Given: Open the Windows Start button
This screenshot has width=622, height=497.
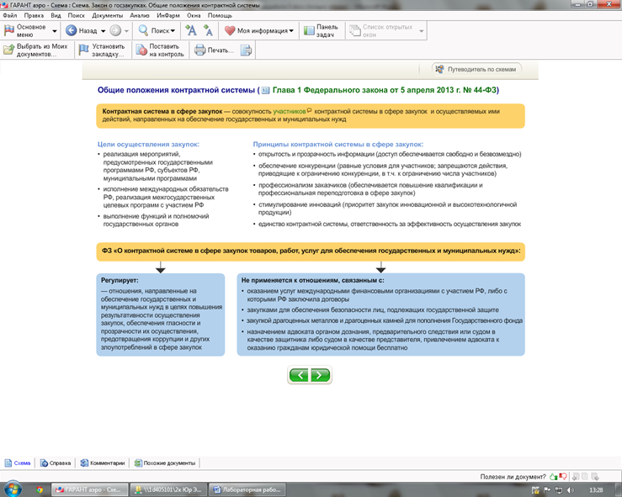Looking at the screenshot, I should [13, 489].
